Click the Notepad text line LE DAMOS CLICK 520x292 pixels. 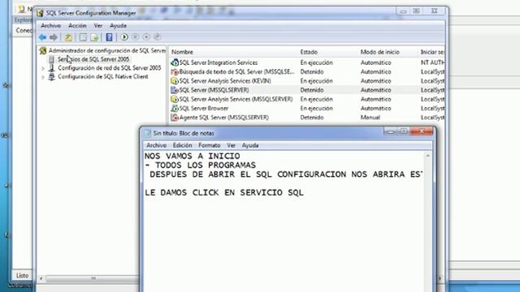click(x=224, y=192)
